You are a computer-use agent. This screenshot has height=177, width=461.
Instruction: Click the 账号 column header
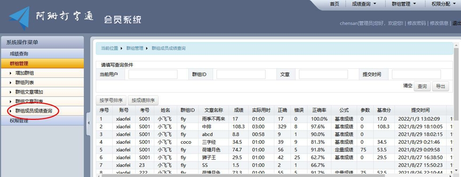(124, 111)
